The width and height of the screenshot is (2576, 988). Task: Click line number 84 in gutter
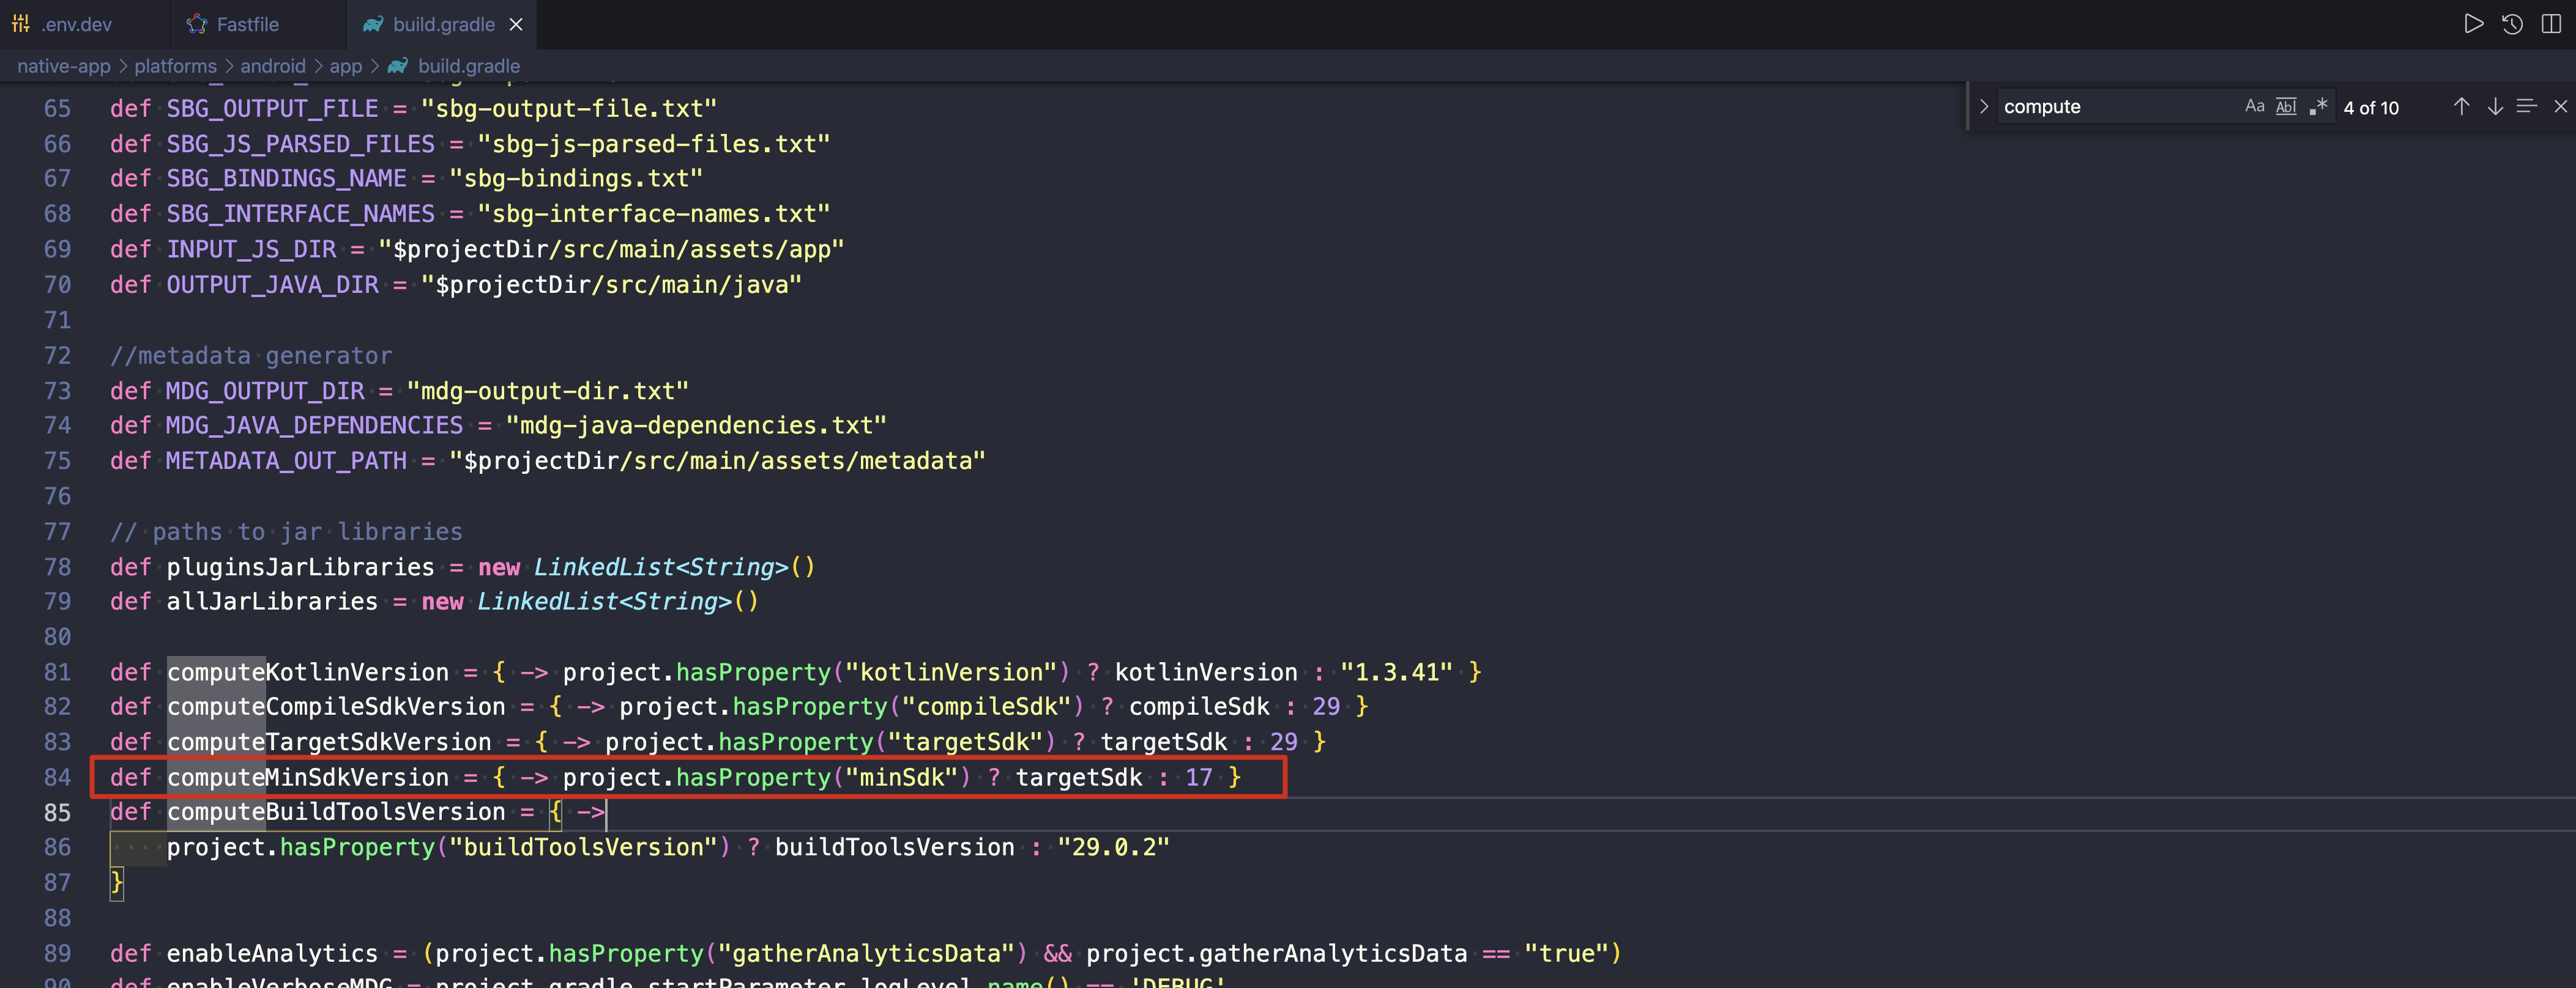point(57,777)
